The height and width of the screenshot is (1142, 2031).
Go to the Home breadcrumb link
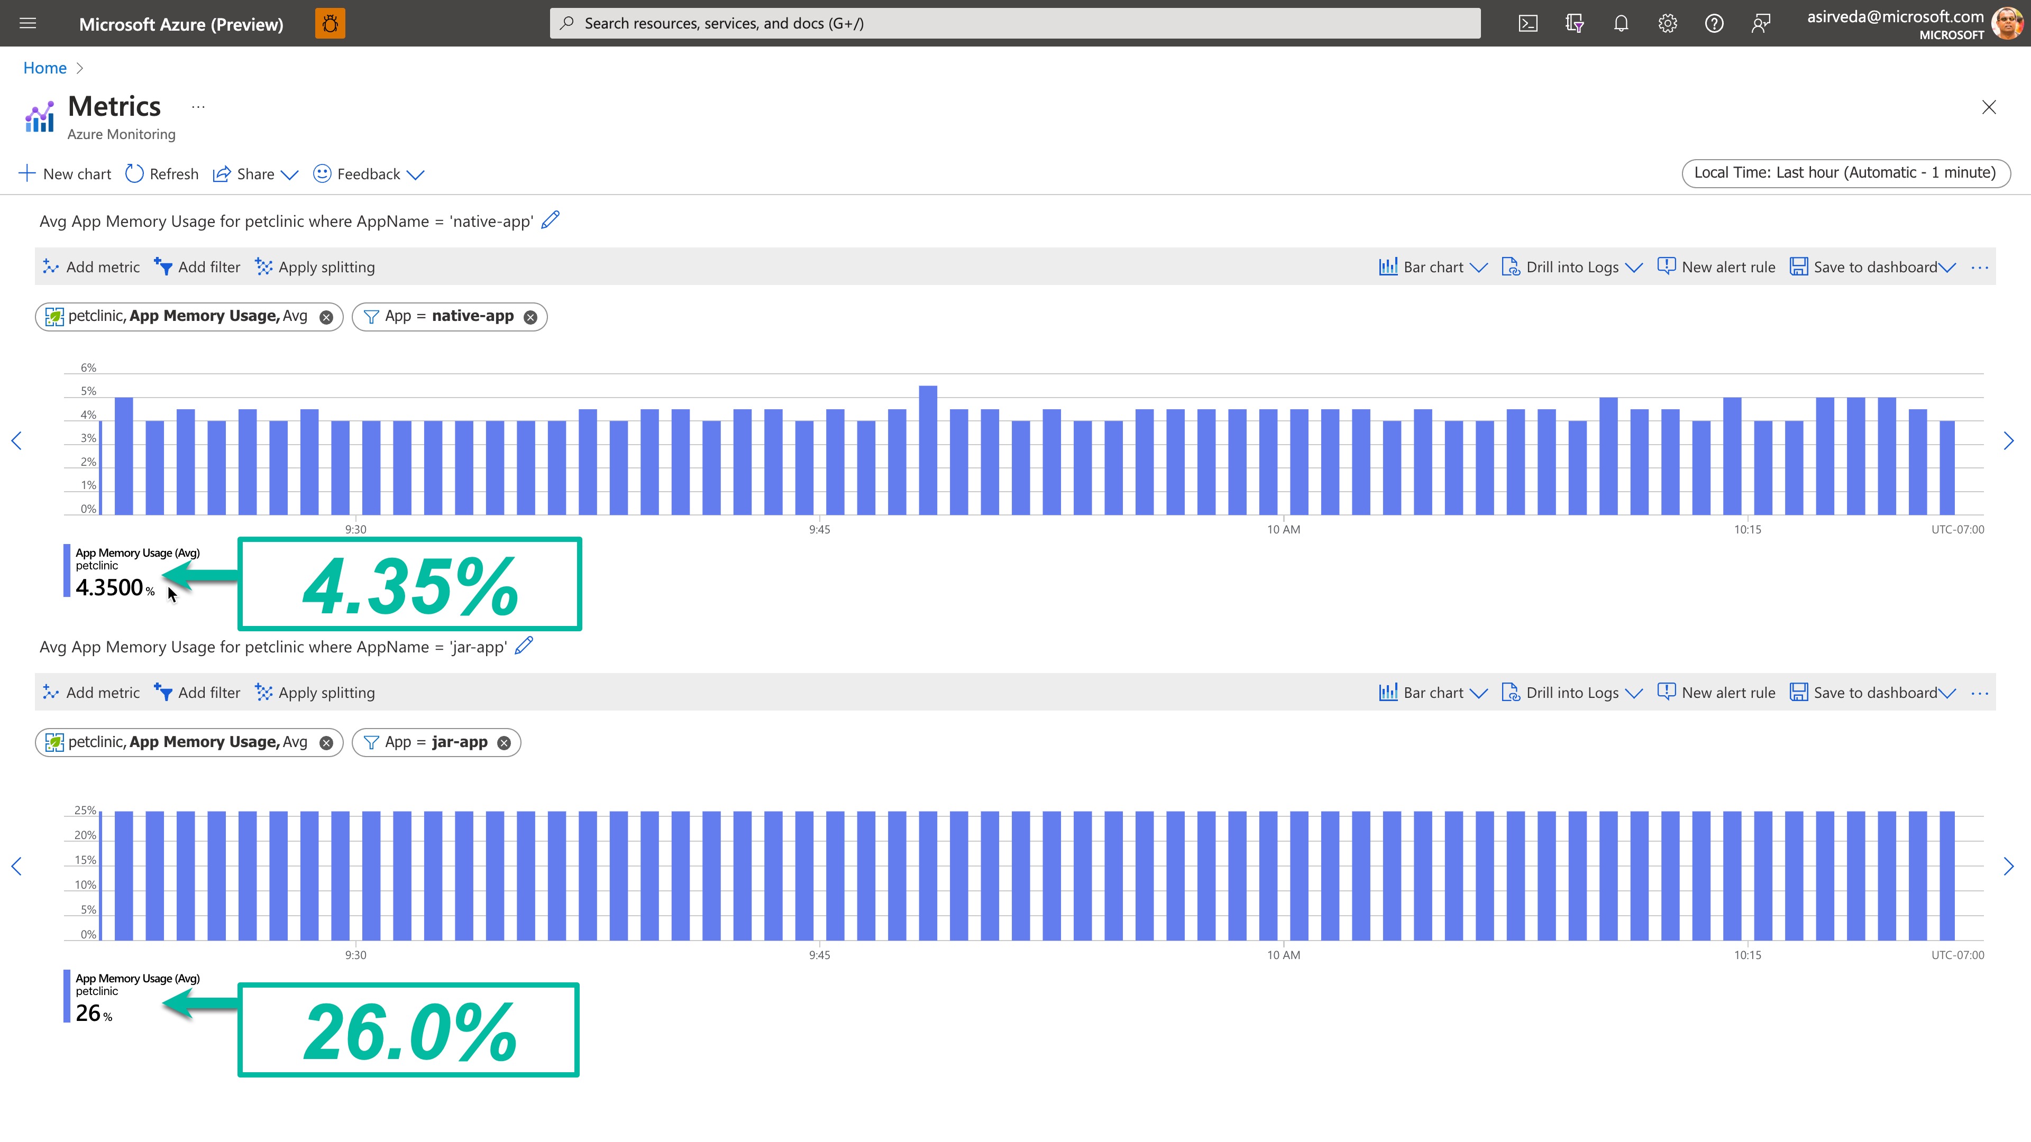pos(45,68)
